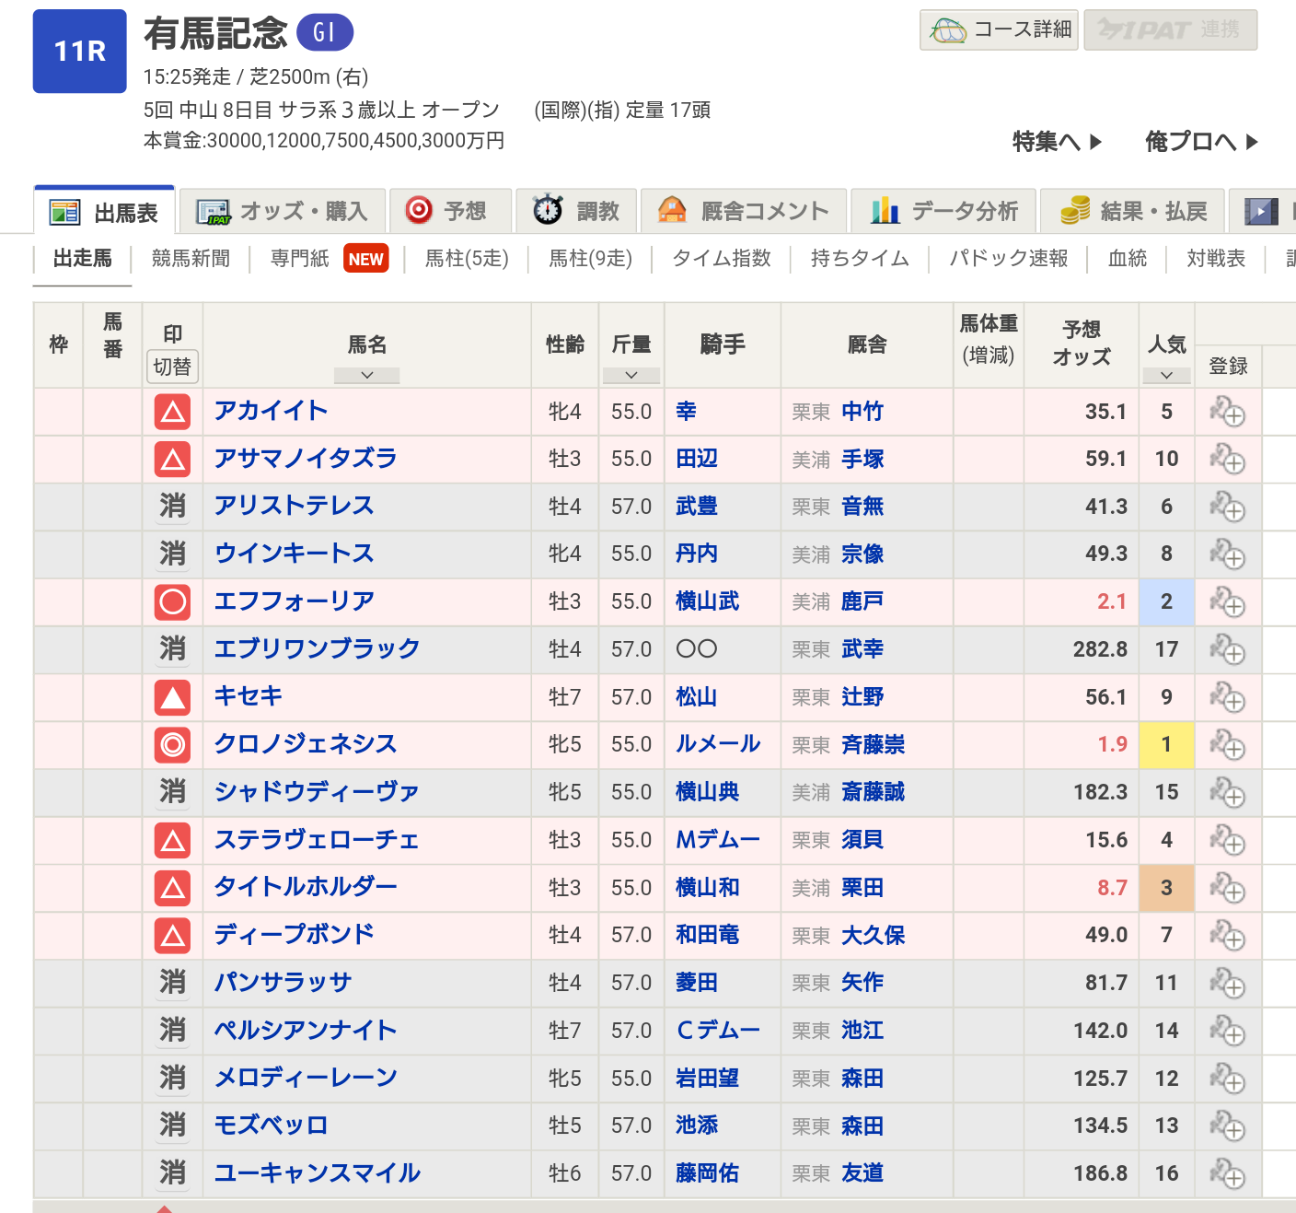Expand the 人気 sort dropdown arrow

click(1166, 375)
